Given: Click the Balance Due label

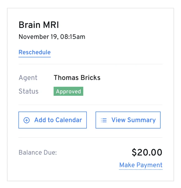Looking at the screenshot, I should click(x=38, y=153).
